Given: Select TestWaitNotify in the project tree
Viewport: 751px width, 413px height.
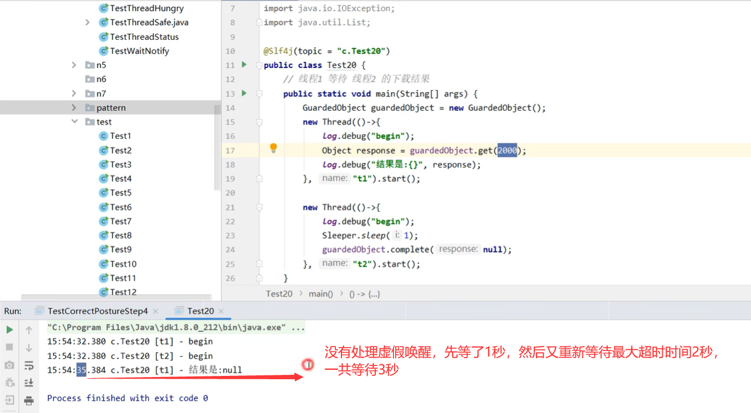Looking at the screenshot, I should tap(134, 51).
